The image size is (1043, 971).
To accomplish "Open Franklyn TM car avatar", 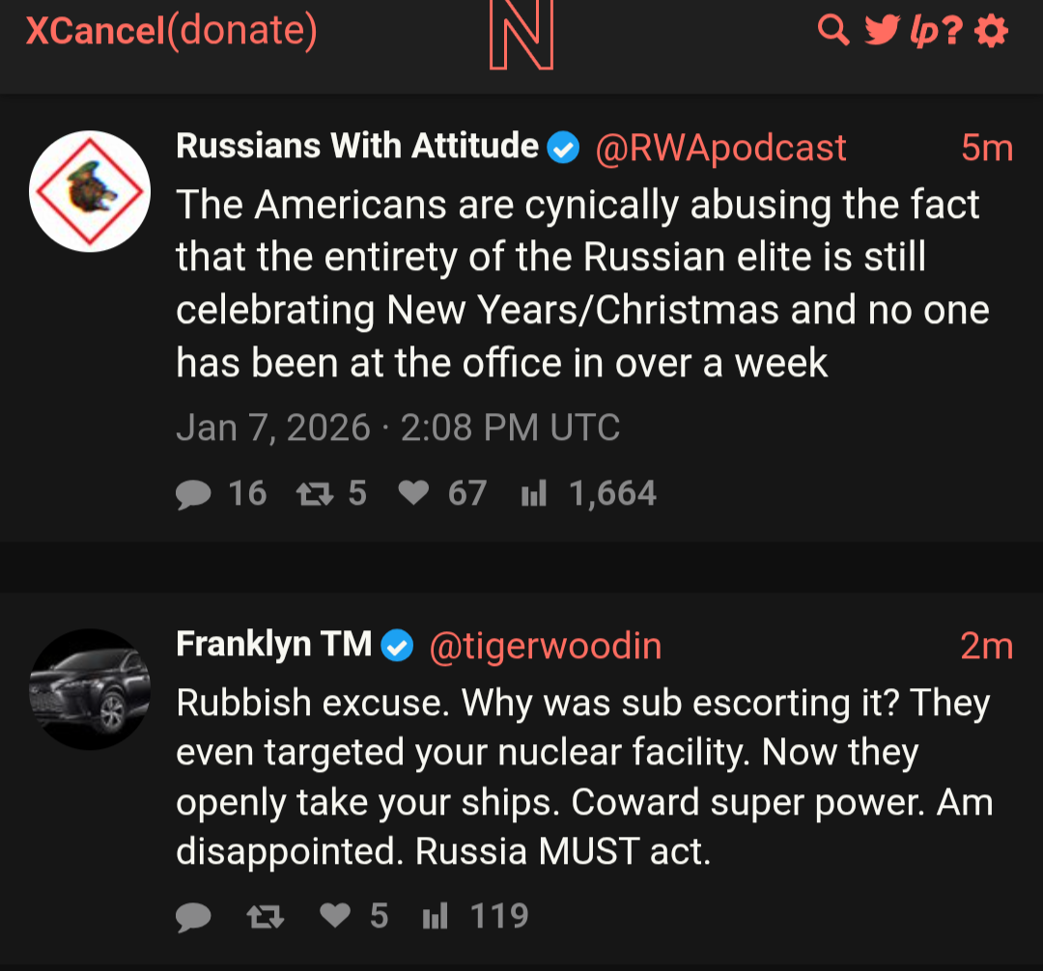I will click(x=90, y=689).
